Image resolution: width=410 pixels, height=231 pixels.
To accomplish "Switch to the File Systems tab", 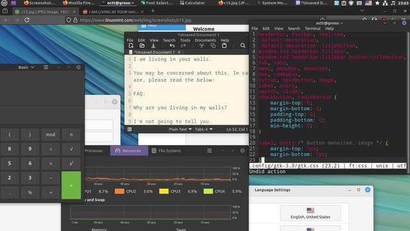I will 166,151.
